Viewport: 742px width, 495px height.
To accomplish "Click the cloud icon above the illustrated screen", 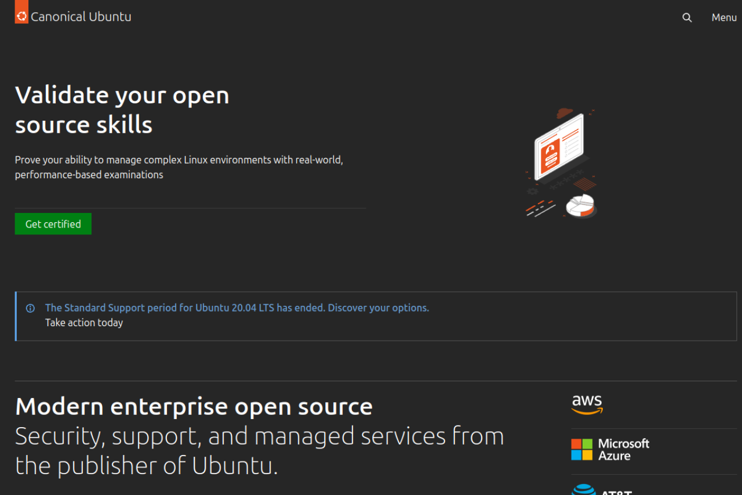I will pyautogui.click(x=564, y=113).
